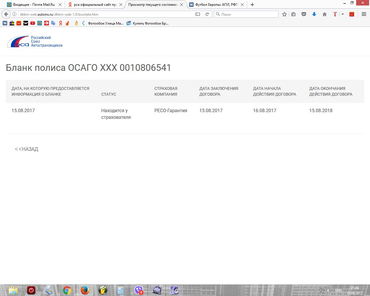Click the site information icon in address bar
This screenshot has width=370, height=296.
tap(14, 14)
